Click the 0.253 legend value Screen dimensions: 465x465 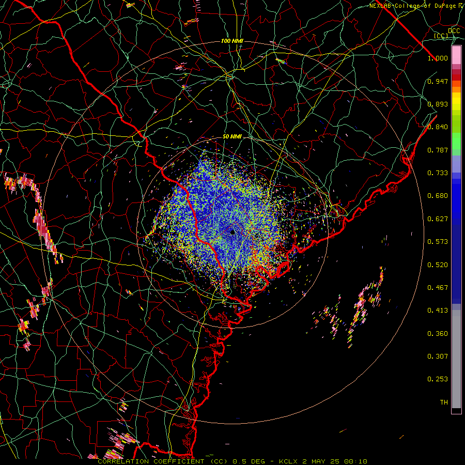[438, 379]
